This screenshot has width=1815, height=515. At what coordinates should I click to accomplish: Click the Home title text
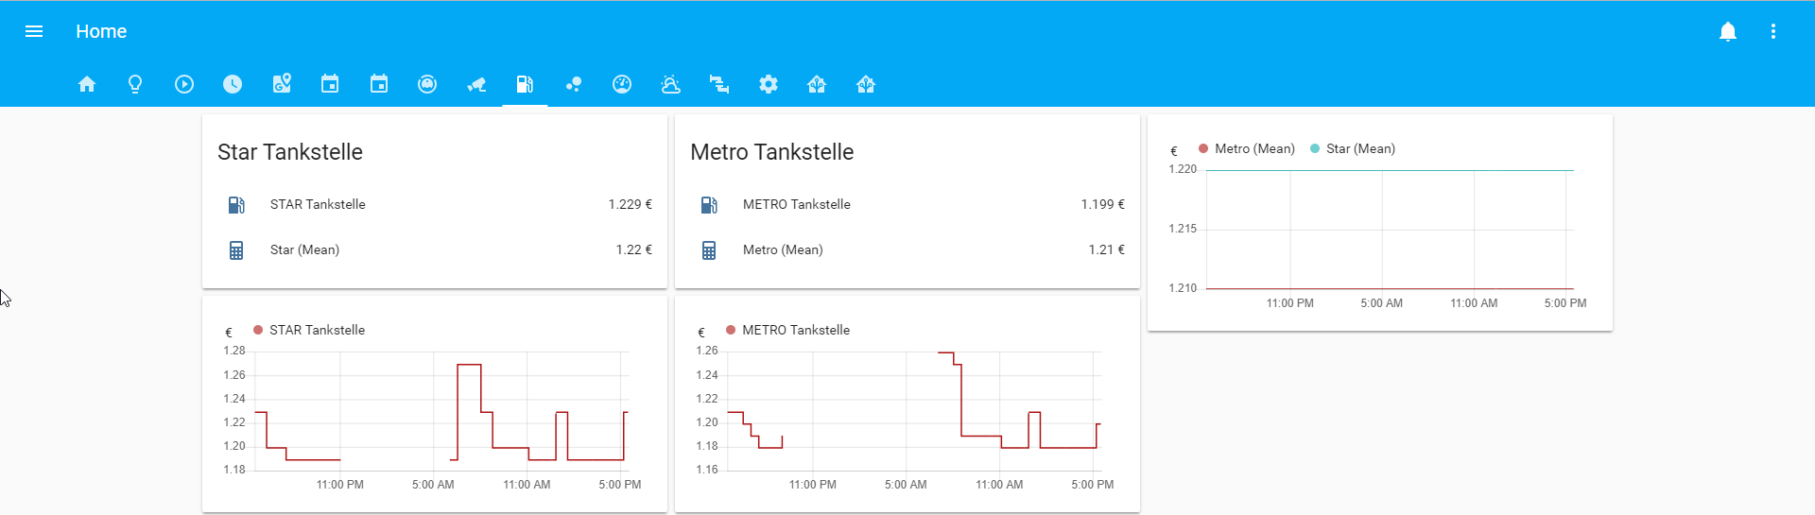point(101,31)
